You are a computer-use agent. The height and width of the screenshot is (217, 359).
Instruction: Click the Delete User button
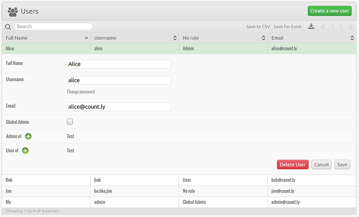tap(293, 165)
